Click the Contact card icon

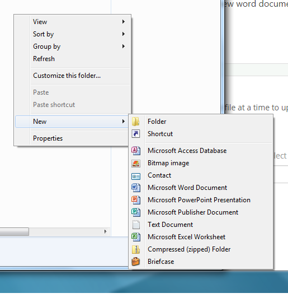pyautogui.click(x=135, y=176)
